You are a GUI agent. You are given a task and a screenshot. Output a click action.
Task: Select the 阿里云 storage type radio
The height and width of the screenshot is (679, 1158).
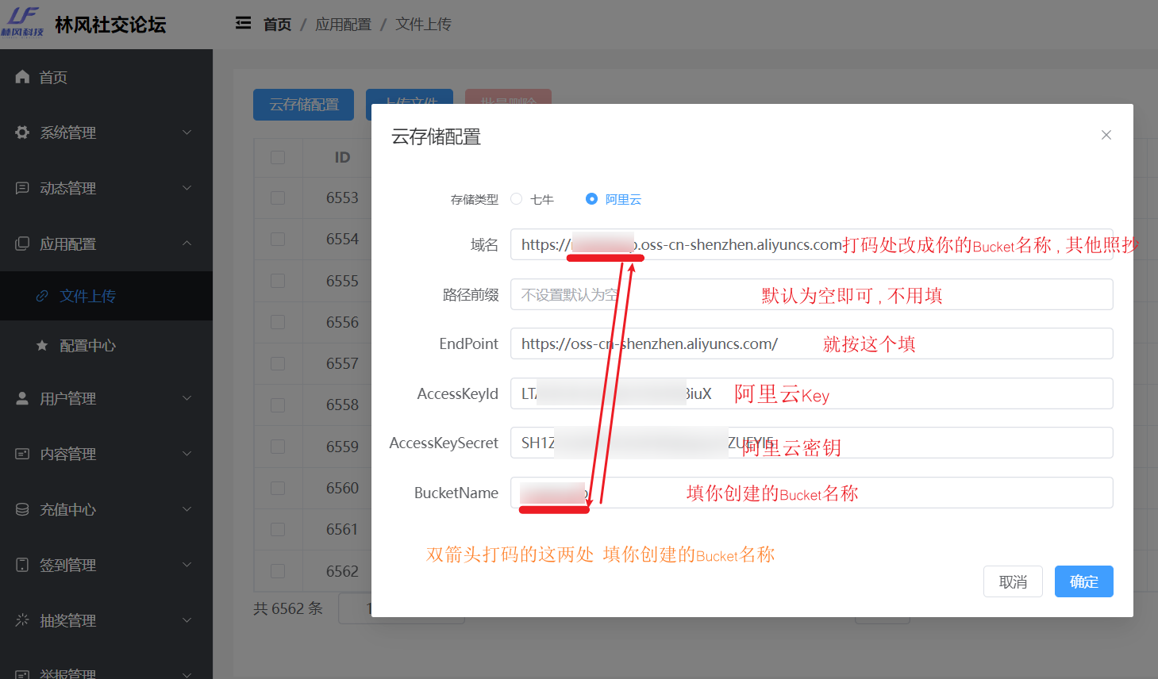[x=591, y=199]
